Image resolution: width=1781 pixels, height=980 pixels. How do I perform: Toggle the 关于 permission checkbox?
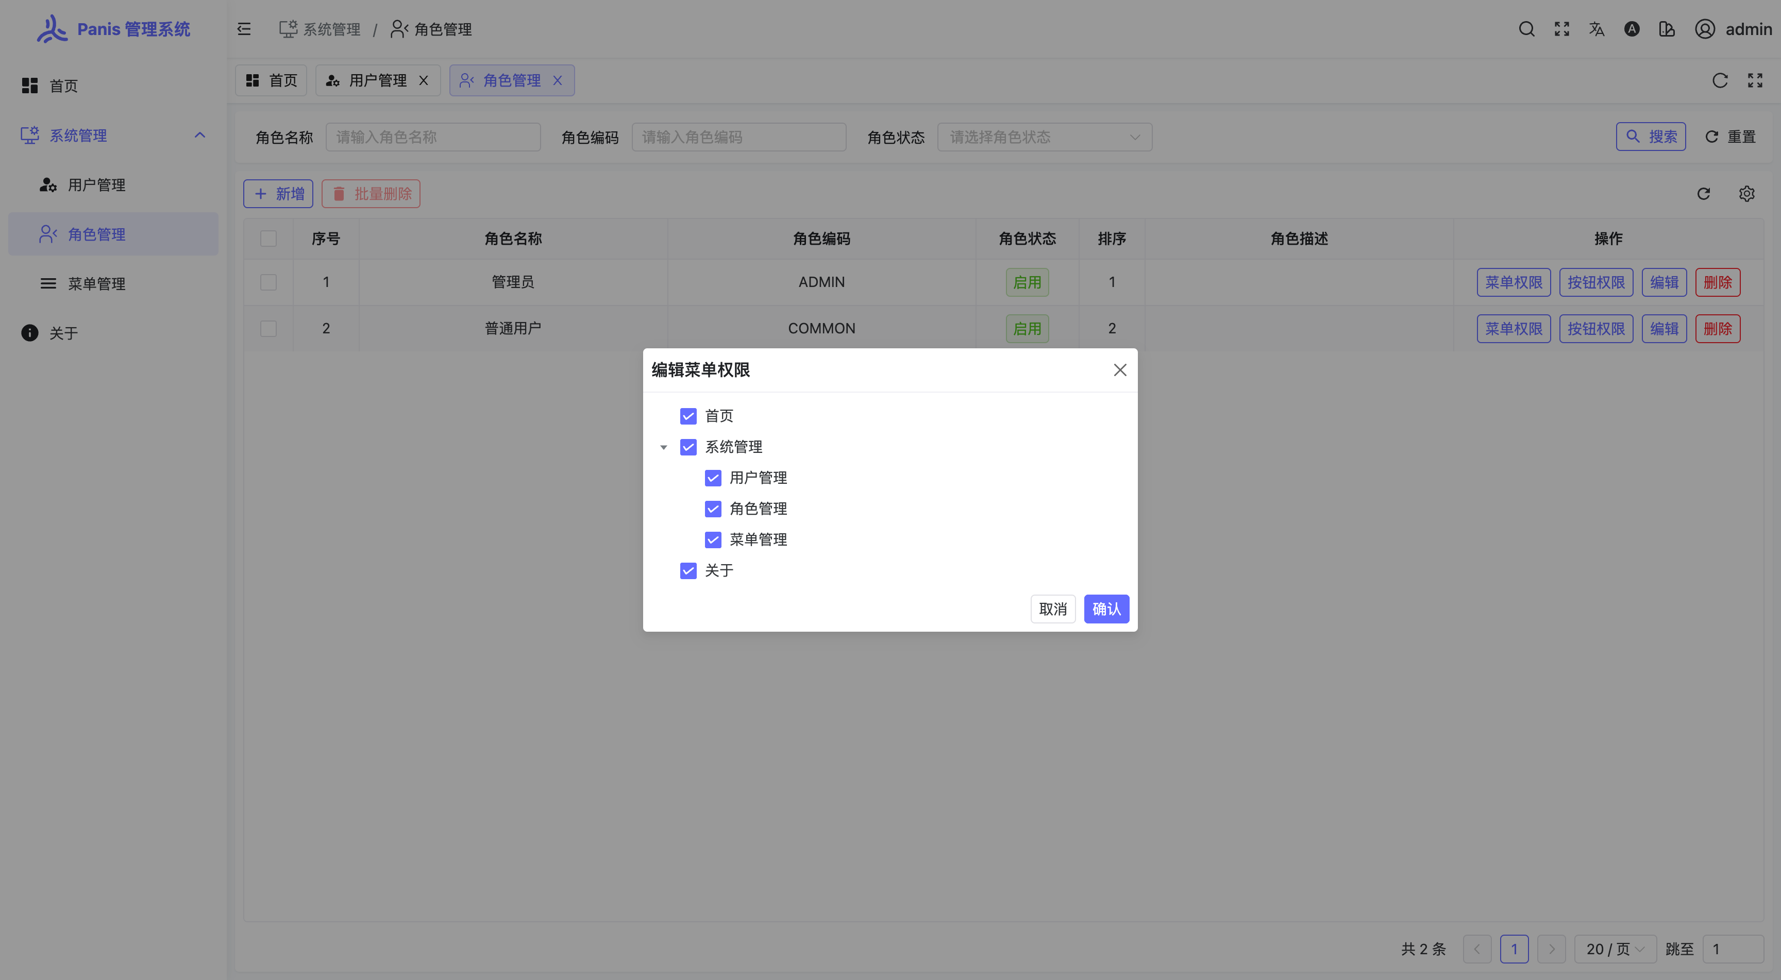click(688, 570)
